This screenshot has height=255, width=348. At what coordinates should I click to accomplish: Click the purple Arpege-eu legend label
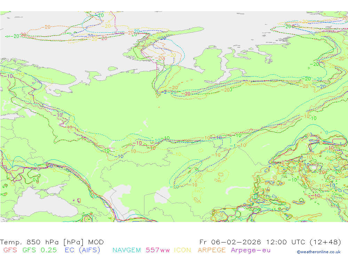pos(251,250)
